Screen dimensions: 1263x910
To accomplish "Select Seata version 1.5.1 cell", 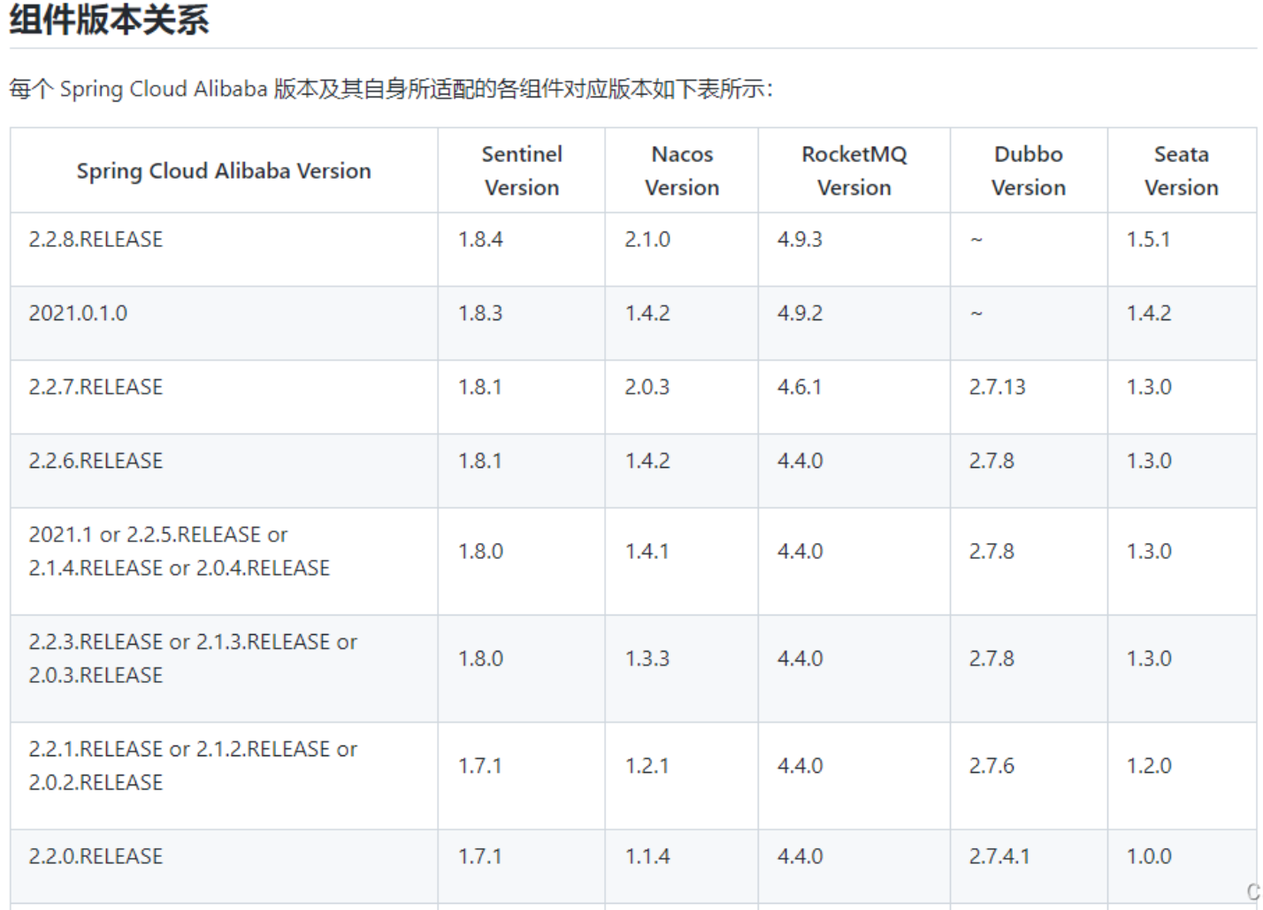I will (x=1148, y=240).
